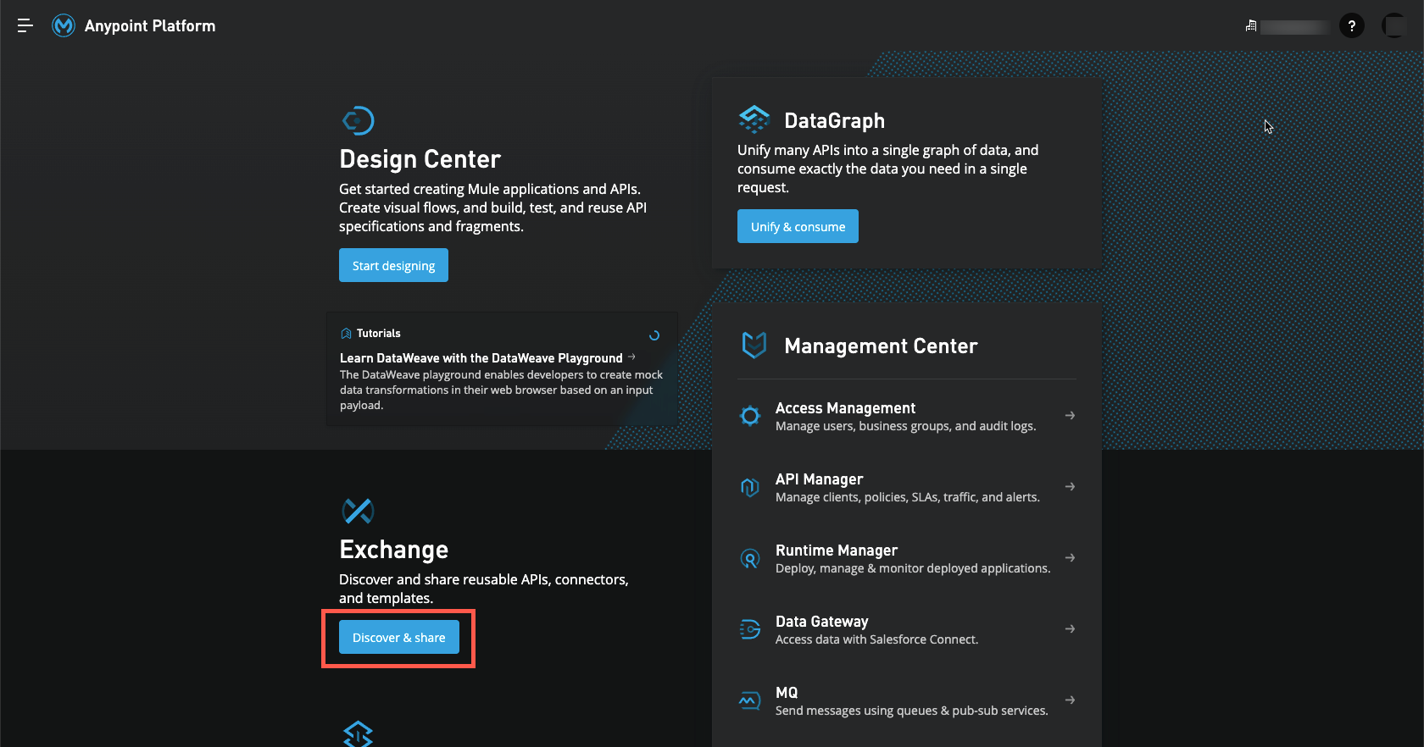The width and height of the screenshot is (1424, 747).
Task: Open the user profile avatar
Action: click(1394, 25)
